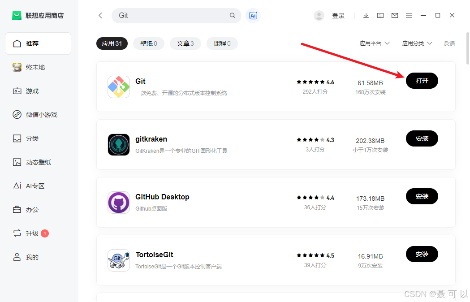
Task: Click the search magnifier icon
Action: pos(232,16)
